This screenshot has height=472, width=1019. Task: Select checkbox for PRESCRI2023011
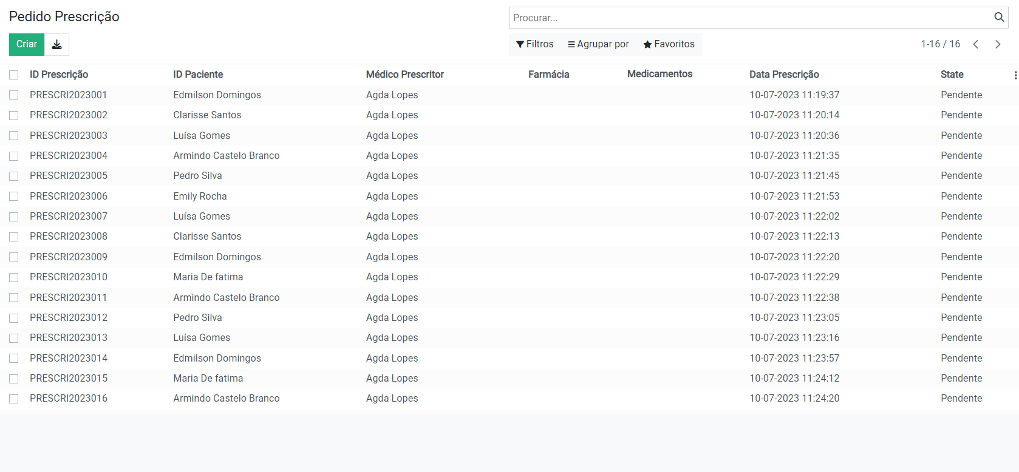pyautogui.click(x=14, y=297)
